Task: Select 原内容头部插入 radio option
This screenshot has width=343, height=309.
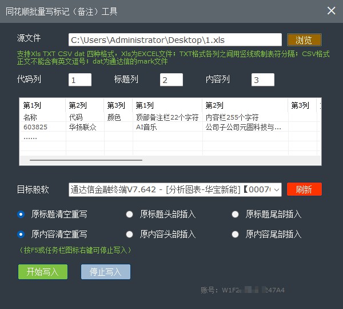Action: point(129,234)
